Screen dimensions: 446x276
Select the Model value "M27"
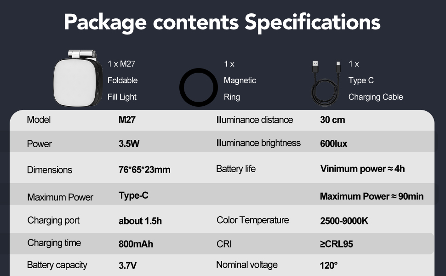point(127,120)
